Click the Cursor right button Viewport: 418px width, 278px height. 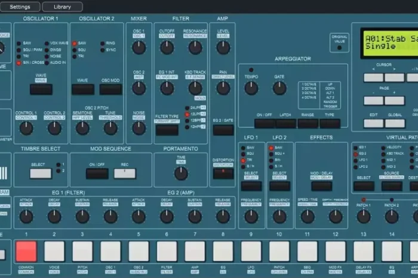pyautogui.click(x=394, y=78)
